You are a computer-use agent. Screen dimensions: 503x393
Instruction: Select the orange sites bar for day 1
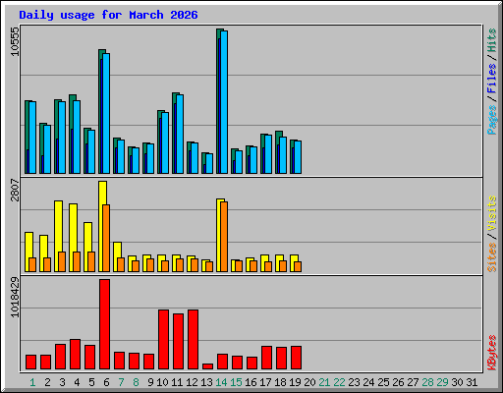32,264
